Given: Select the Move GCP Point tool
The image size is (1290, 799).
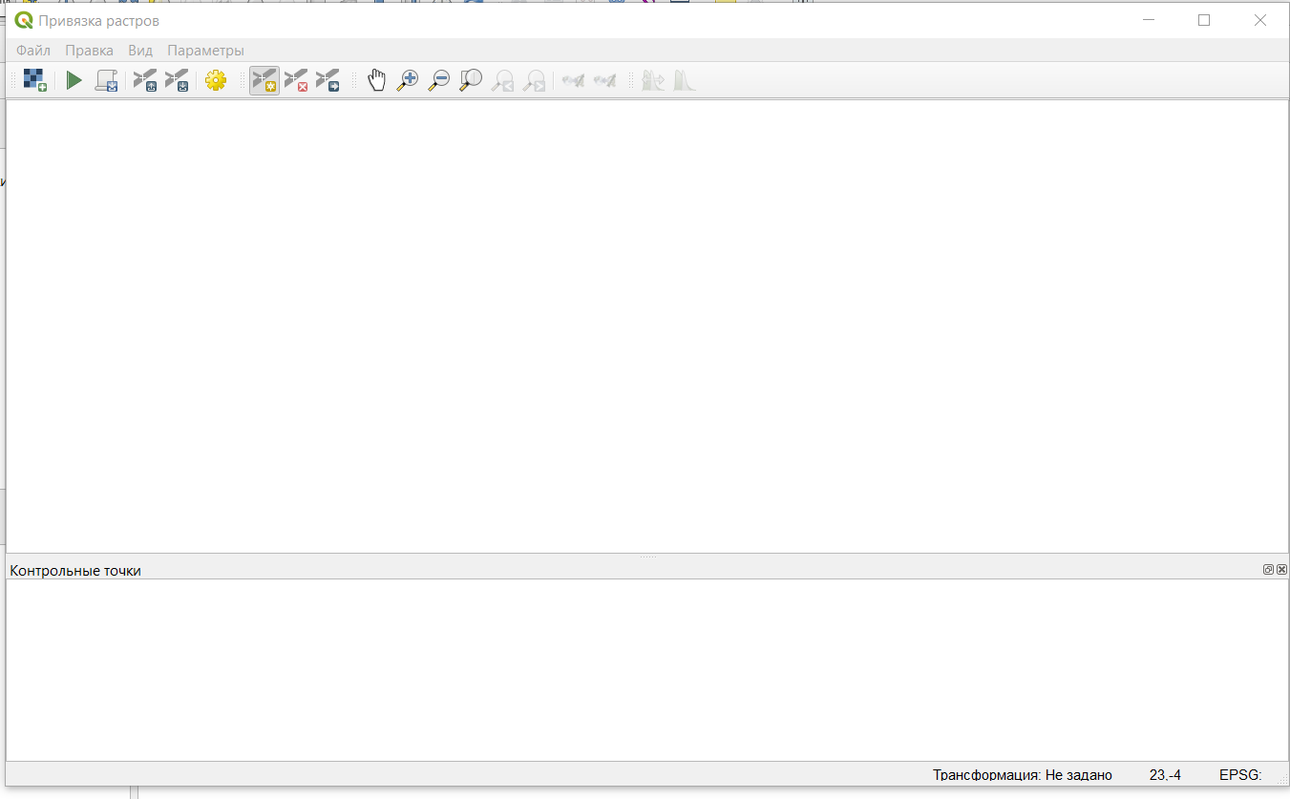Looking at the screenshot, I should pyautogui.click(x=328, y=81).
